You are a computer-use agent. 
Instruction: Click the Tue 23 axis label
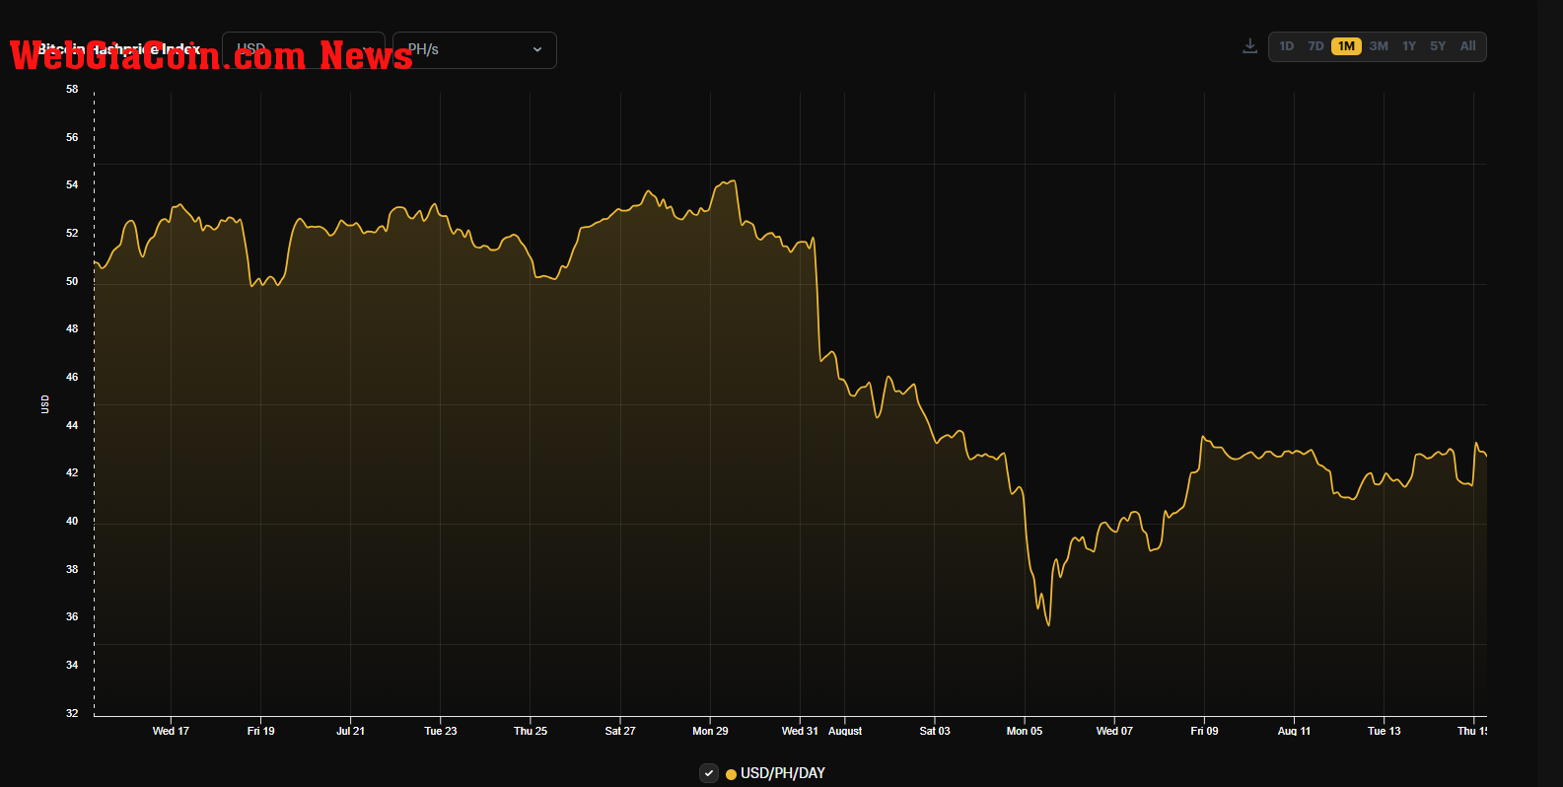(441, 731)
